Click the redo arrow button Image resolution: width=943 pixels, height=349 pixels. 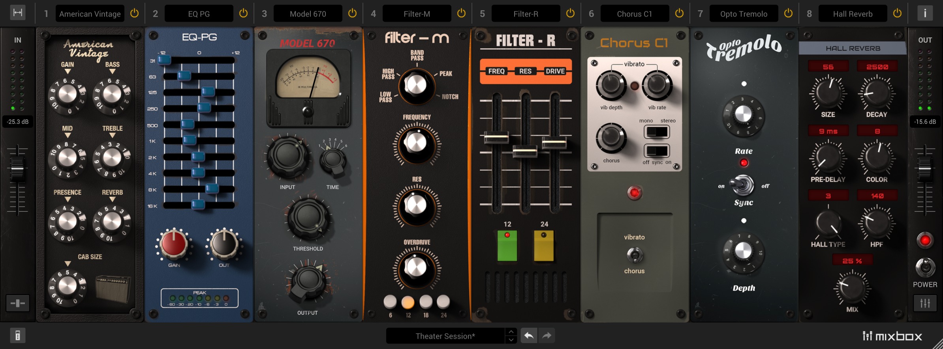547,336
